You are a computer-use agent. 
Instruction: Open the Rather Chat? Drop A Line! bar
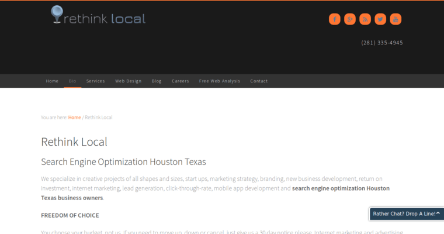coord(407,214)
